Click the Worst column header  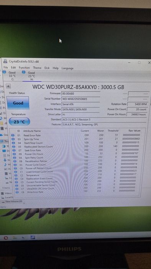pos(100,131)
